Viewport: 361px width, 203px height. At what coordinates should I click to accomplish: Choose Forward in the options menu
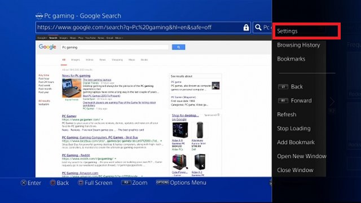(x=301, y=100)
